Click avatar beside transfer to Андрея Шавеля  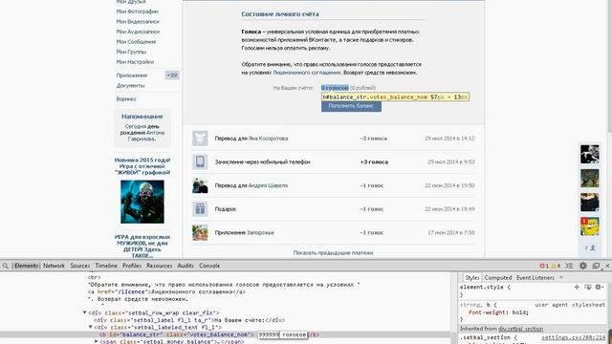tap(200, 185)
